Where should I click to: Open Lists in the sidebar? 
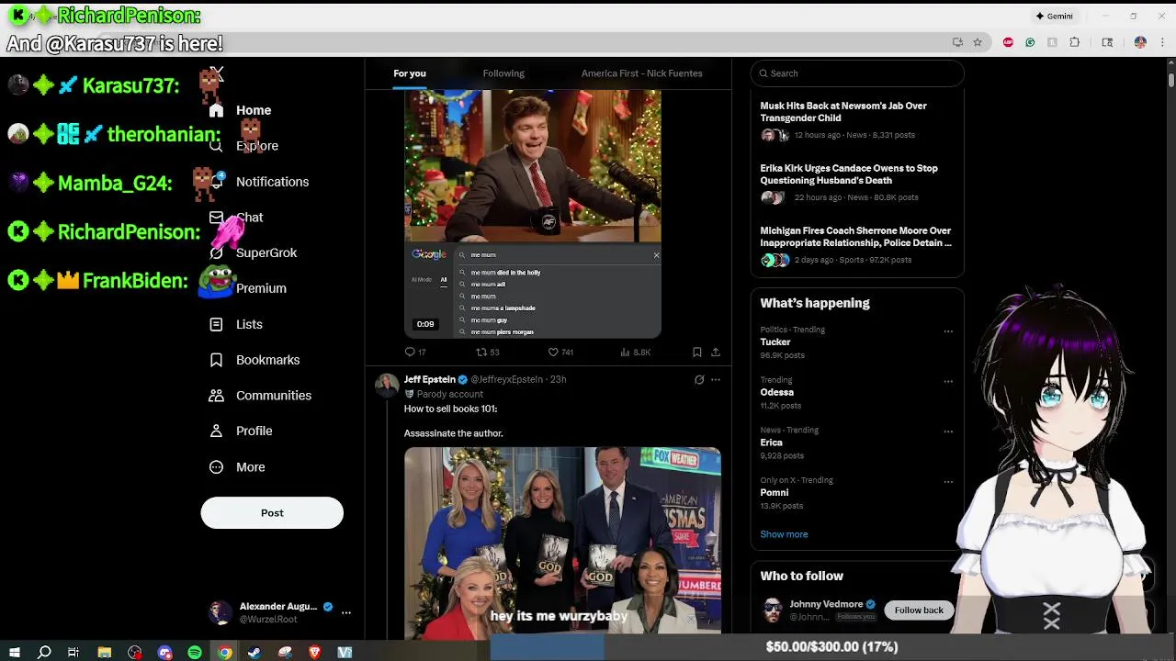[236, 324]
